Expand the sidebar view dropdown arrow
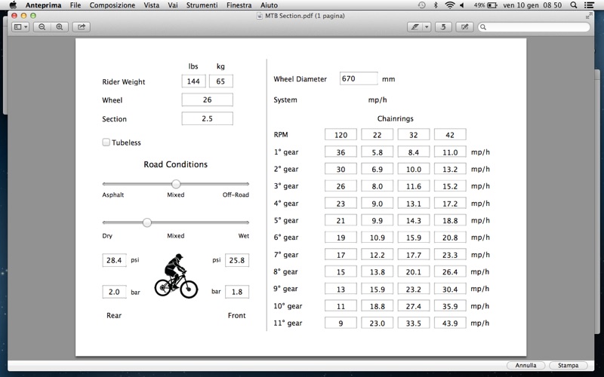Viewport: 604px width, 377px height. 26,27
